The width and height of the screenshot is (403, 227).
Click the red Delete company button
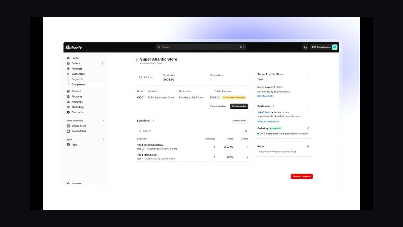(x=302, y=176)
